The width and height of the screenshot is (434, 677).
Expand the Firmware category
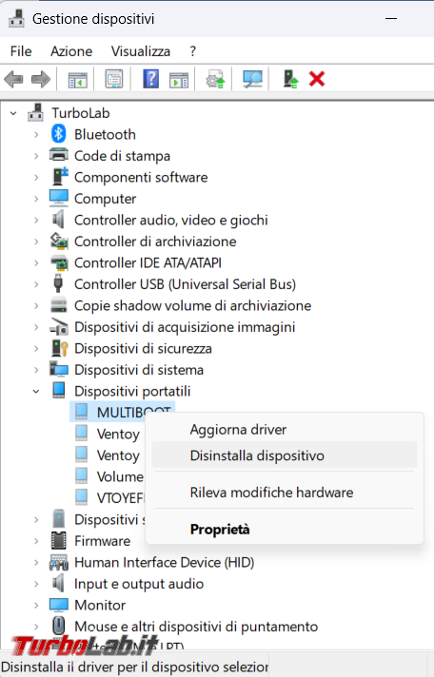(x=36, y=541)
